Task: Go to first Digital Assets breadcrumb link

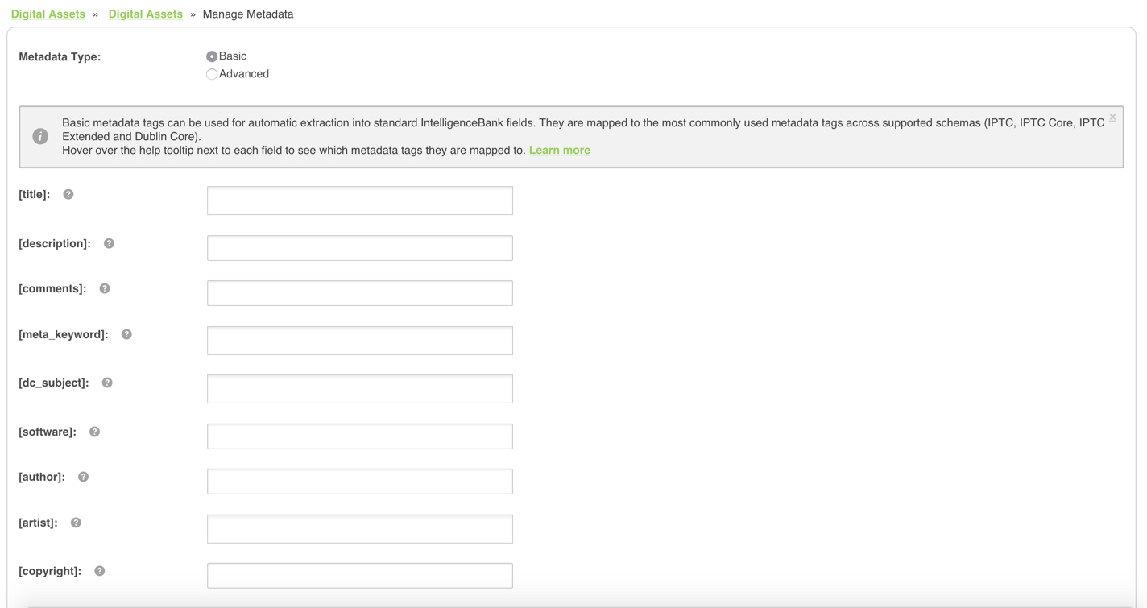Action: click(48, 14)
